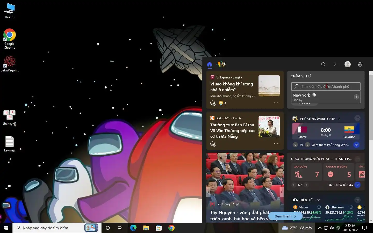This screenshot has height=233, width=373.
Task: Open volume control in system tray
Action: [x=332, y=228]
